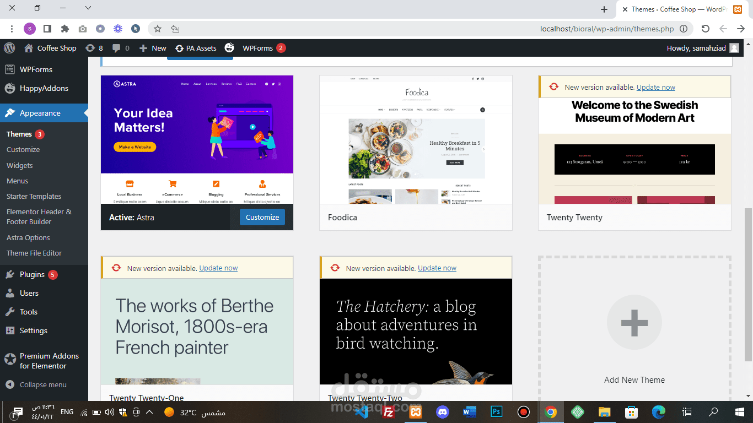Open the Chrome three-dot menu
This screenshot has height=423, width=753.
(x=12, y=29)
